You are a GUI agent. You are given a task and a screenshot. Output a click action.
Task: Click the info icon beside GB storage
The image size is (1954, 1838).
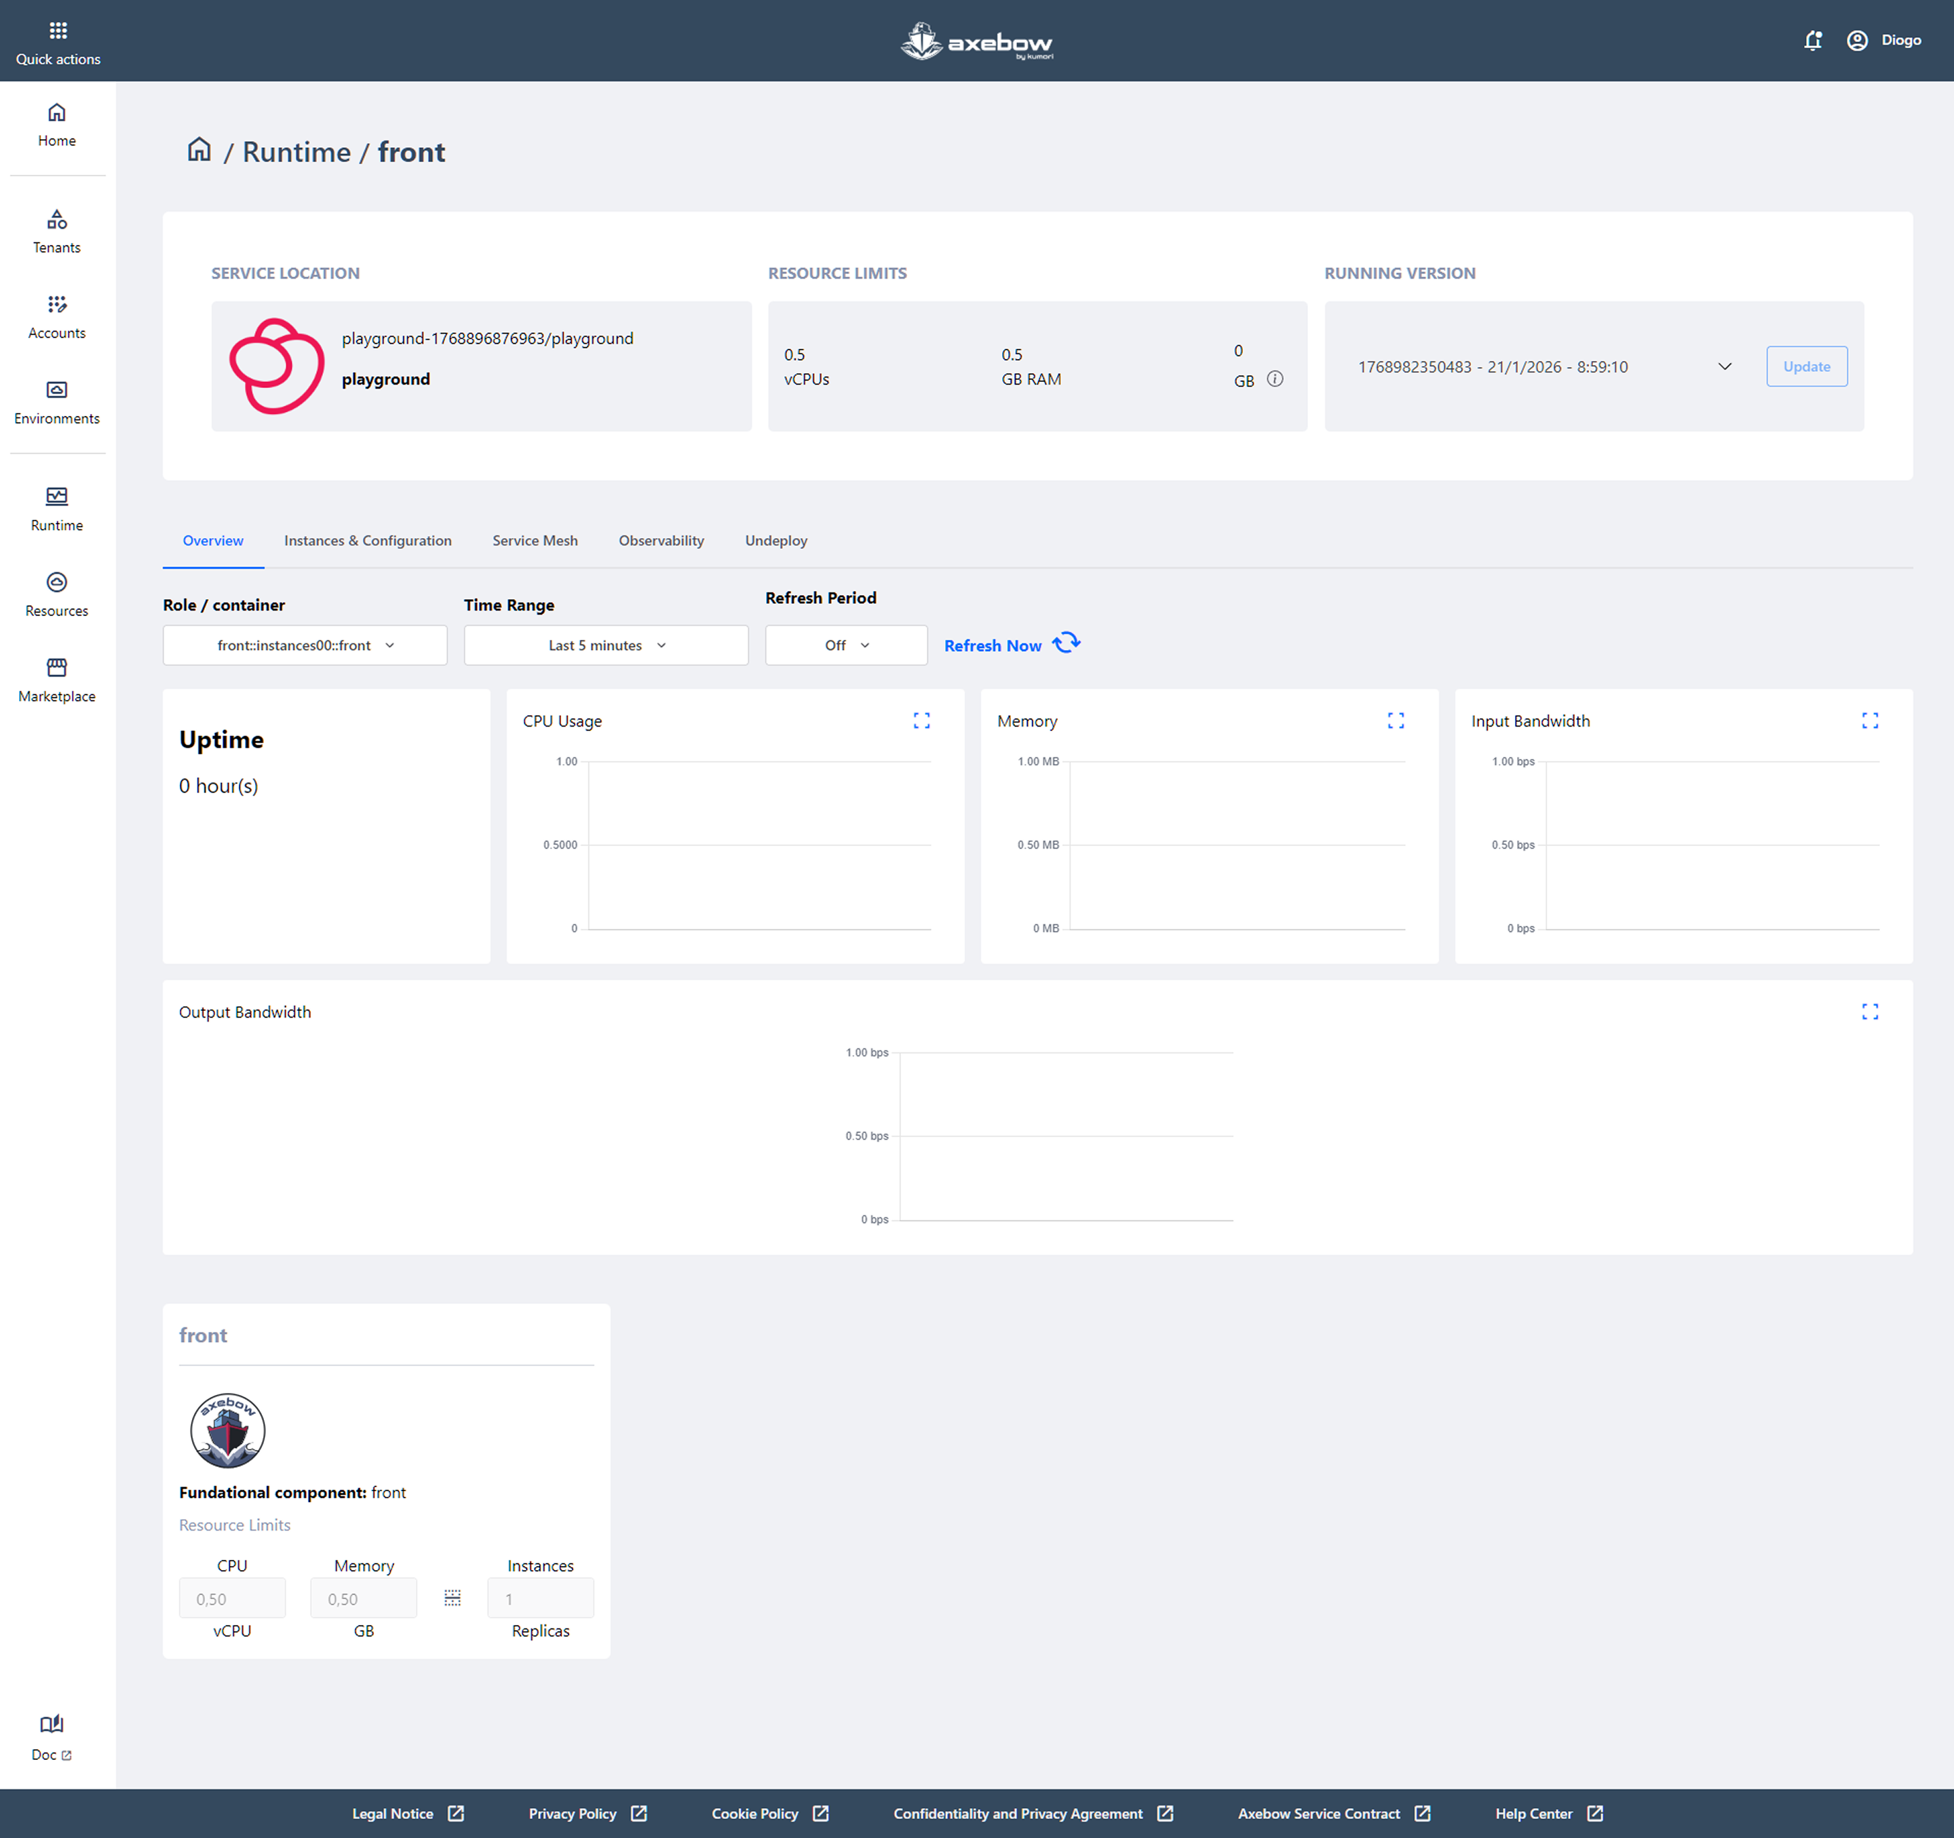(x=1275, y=379)
